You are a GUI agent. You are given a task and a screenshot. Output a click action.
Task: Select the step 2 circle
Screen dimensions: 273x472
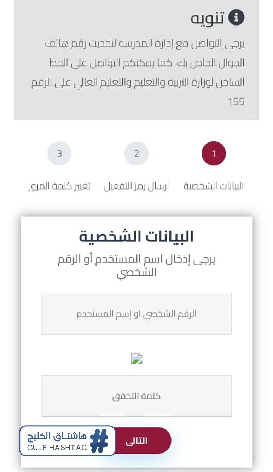136,153
